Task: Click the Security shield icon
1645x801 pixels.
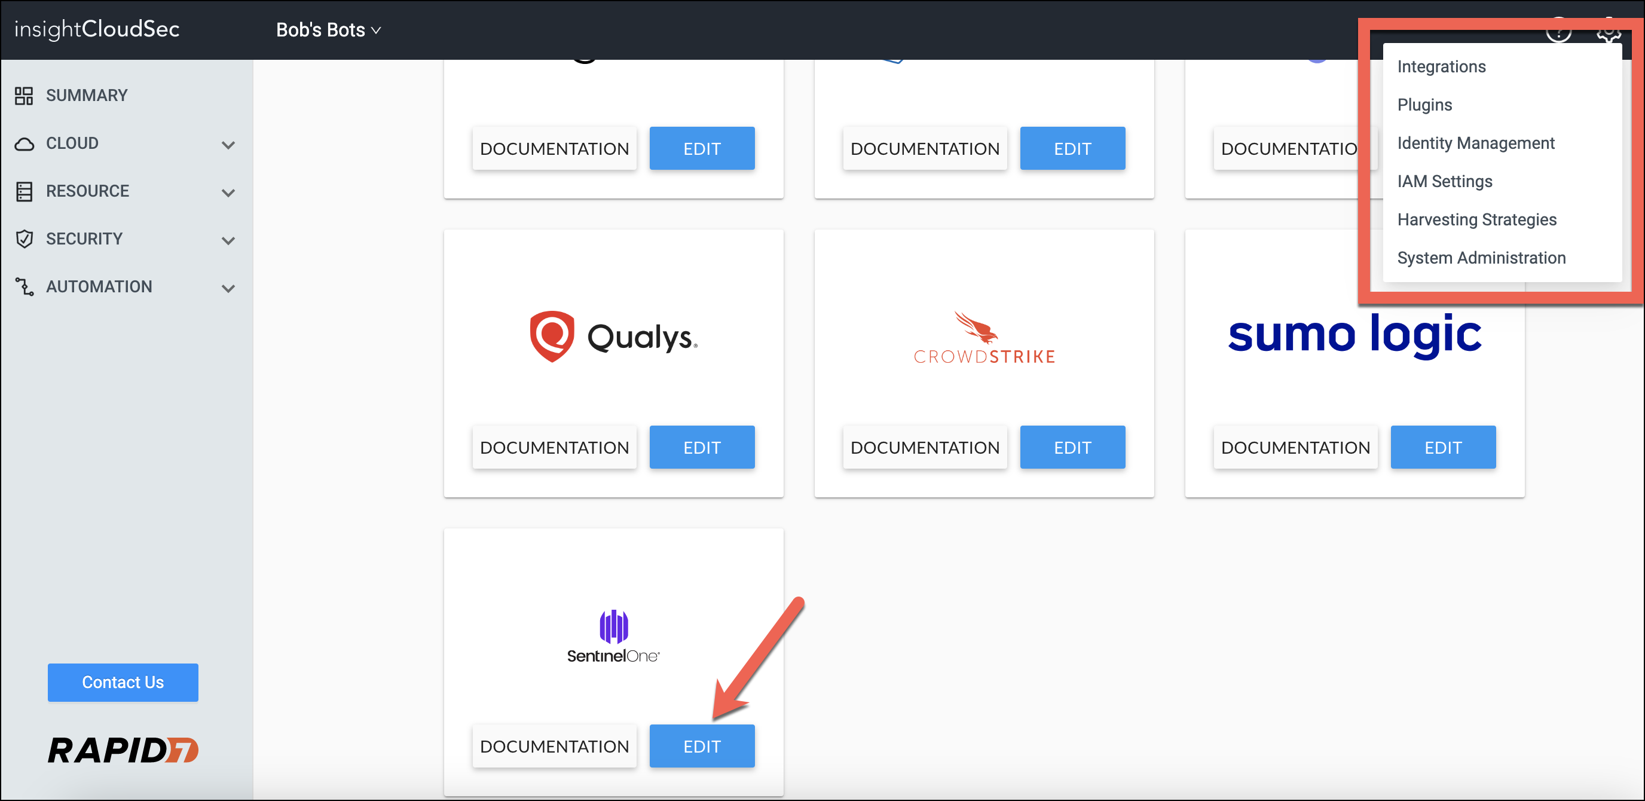Action: click(x=24, y=239)
